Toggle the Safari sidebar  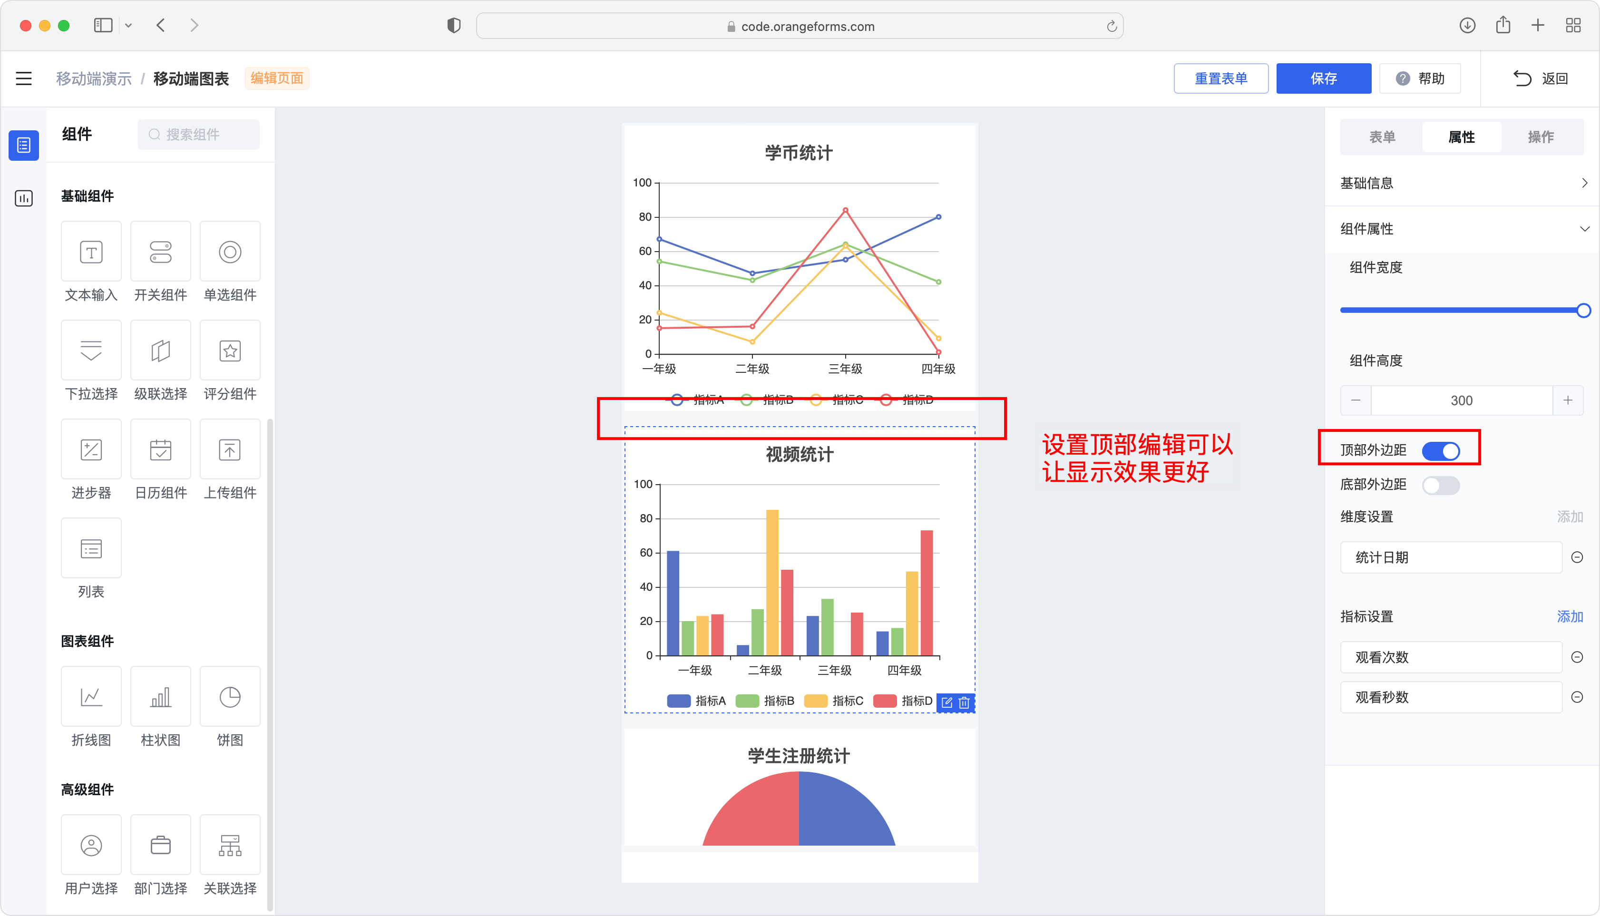pos(103,25)
